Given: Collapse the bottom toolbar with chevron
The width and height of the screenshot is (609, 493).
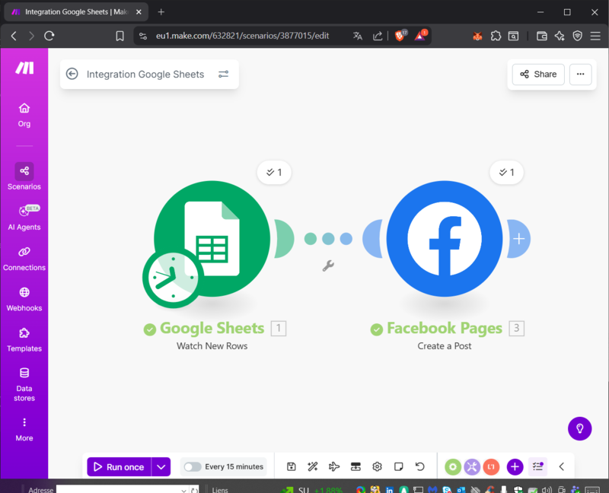Looking at the screenshot, I should click(x=562, y=466).
